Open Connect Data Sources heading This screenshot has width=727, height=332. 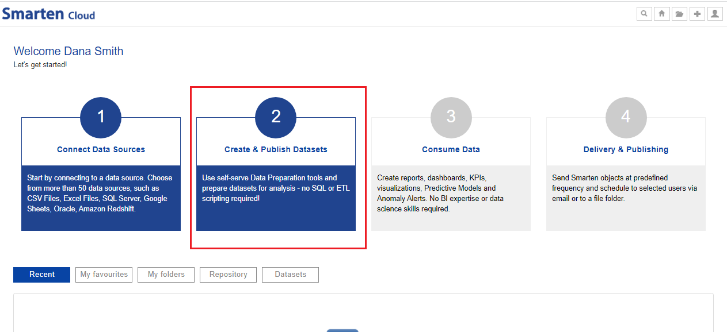coord(101,149)
